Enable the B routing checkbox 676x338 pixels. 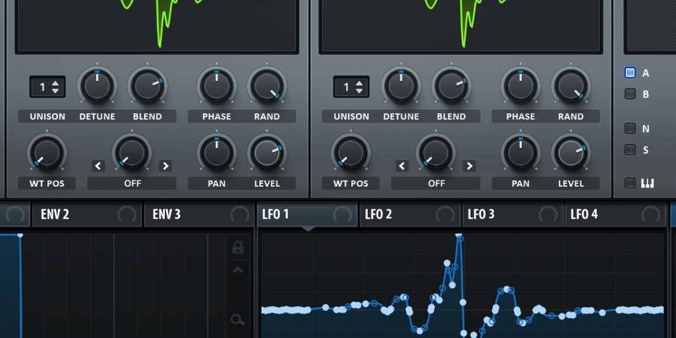click(630, 94)
